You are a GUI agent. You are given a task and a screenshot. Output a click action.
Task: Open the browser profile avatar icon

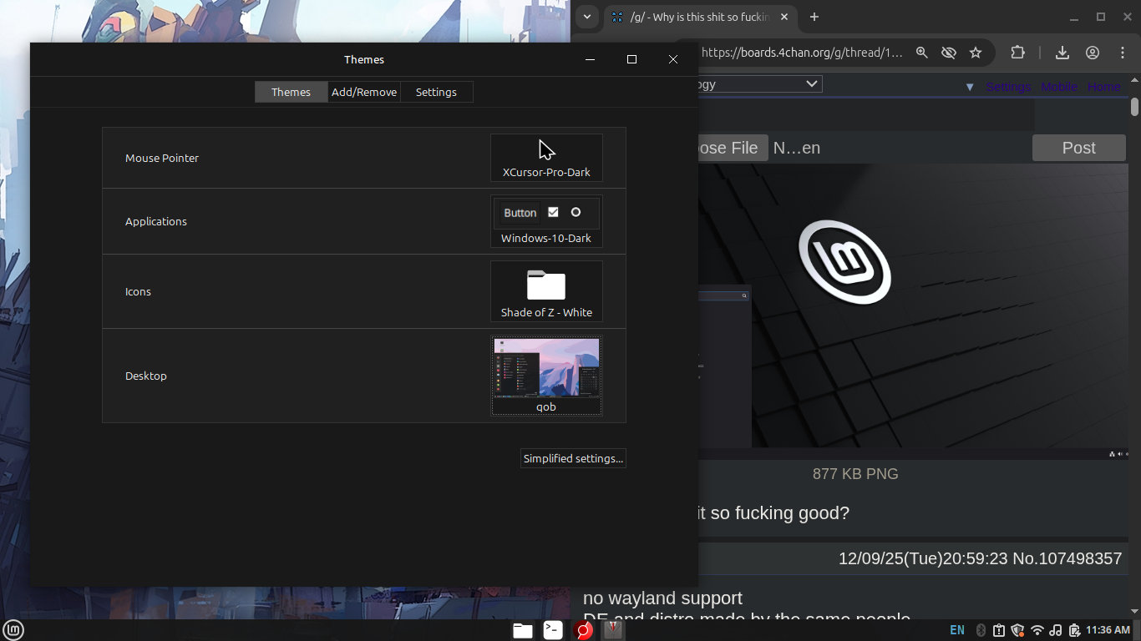point(1093,53)
